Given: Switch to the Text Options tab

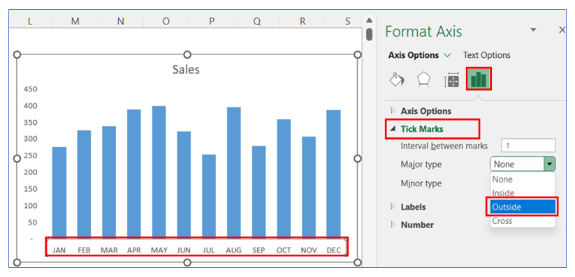Looking at the screenshot, I should coord(487,55).
